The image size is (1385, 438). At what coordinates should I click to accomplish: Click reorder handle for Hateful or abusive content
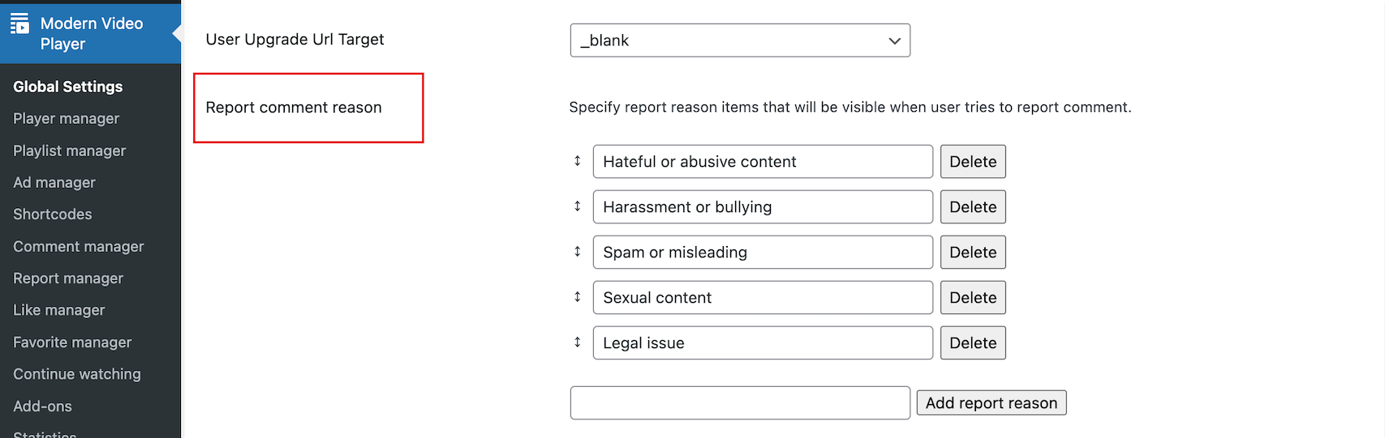[x=578, y=161]
